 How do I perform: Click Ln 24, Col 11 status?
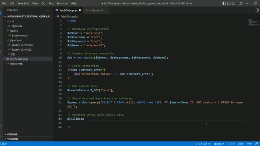[x=203, y=144]
